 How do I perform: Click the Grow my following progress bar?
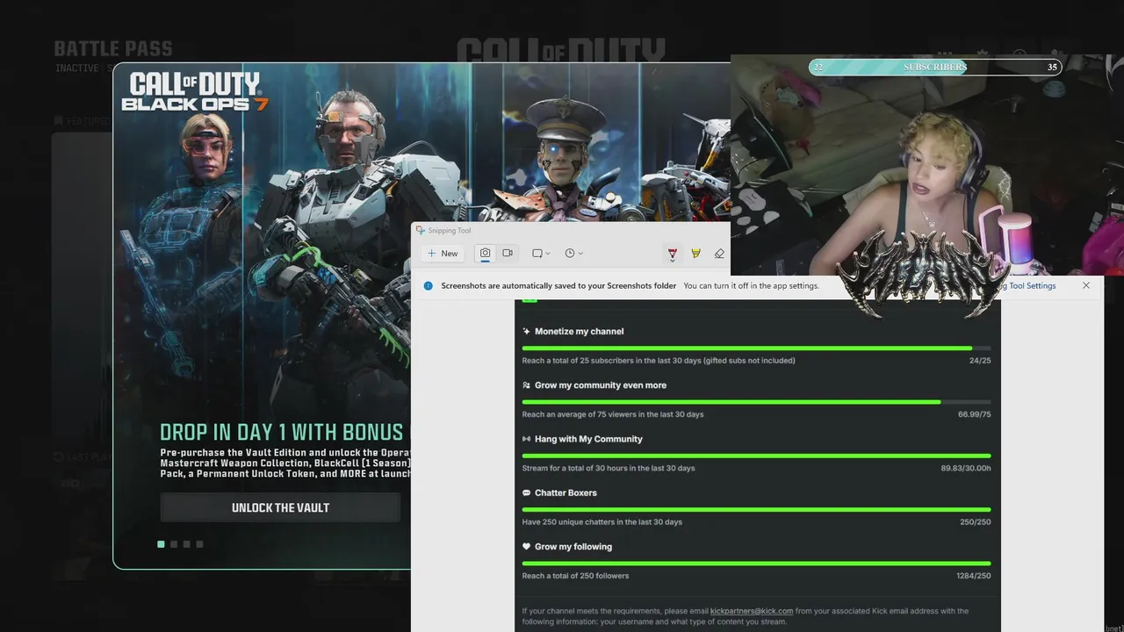[x=756, y=564]
